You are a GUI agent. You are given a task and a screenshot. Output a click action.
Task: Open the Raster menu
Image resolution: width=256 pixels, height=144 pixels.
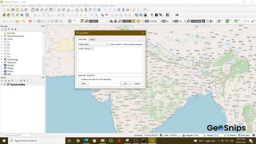[56, 6]
